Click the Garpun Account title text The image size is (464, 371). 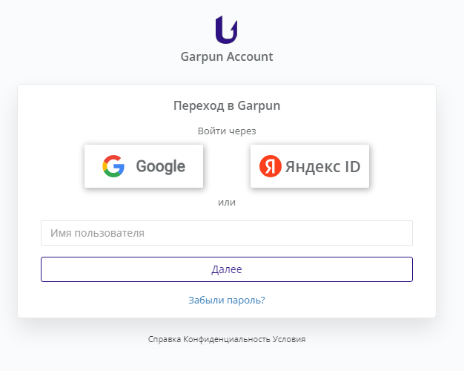pyautogui.click(x=227, y=56)
